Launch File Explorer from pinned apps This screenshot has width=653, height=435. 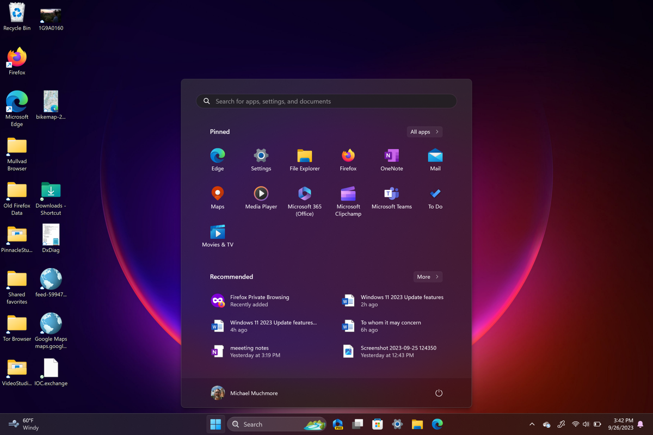(x=305, y=160)
